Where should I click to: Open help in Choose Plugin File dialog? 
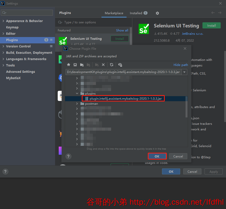69,156
